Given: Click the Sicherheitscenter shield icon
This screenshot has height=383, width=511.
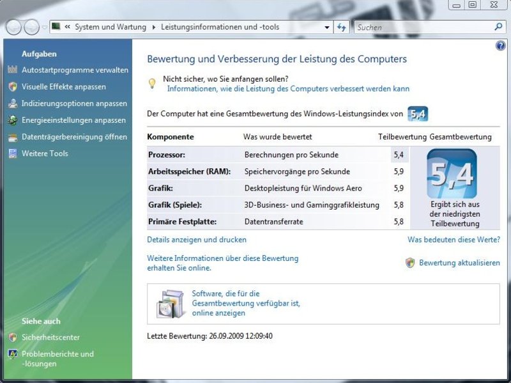Looking at the screenshot, I should point(12,337).
